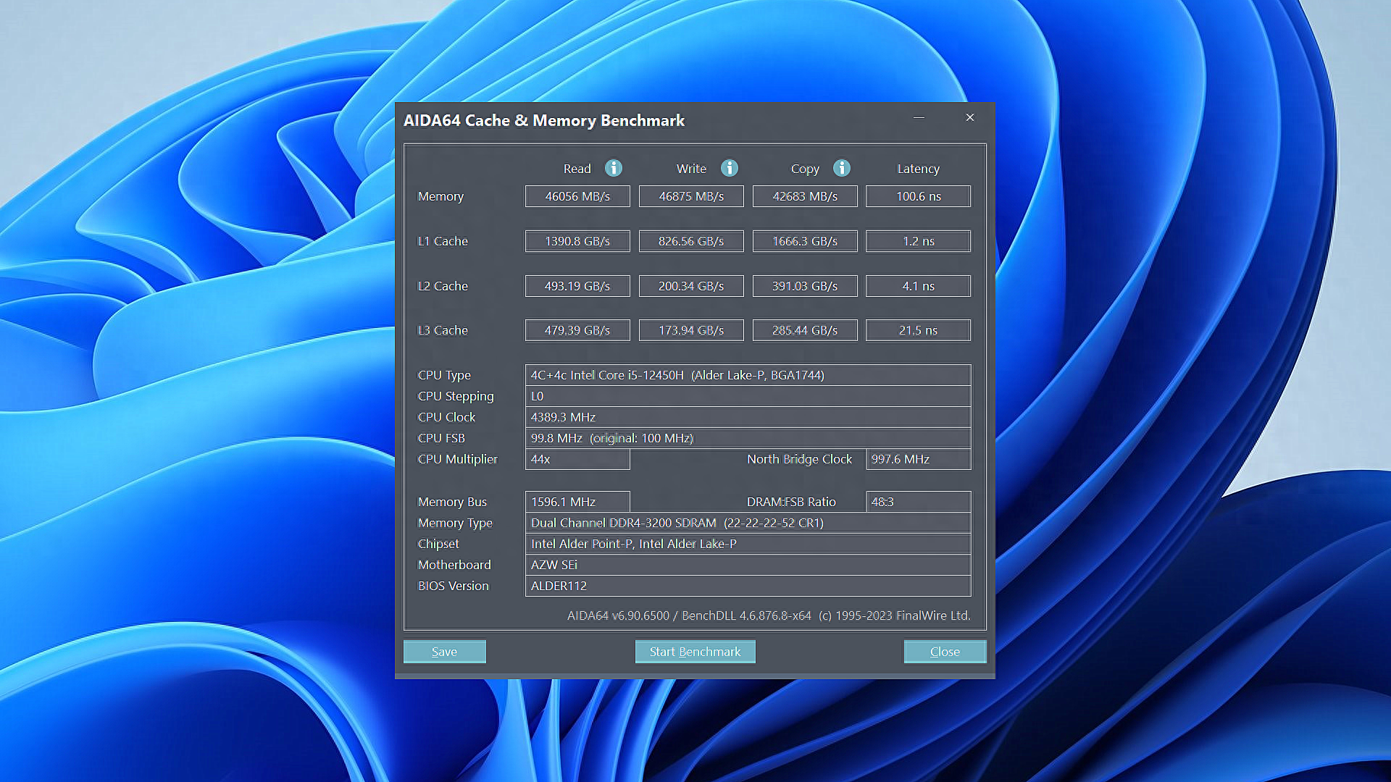Click the North Bridge Clock label
The image size is (1391, 782).
point(799,459)
